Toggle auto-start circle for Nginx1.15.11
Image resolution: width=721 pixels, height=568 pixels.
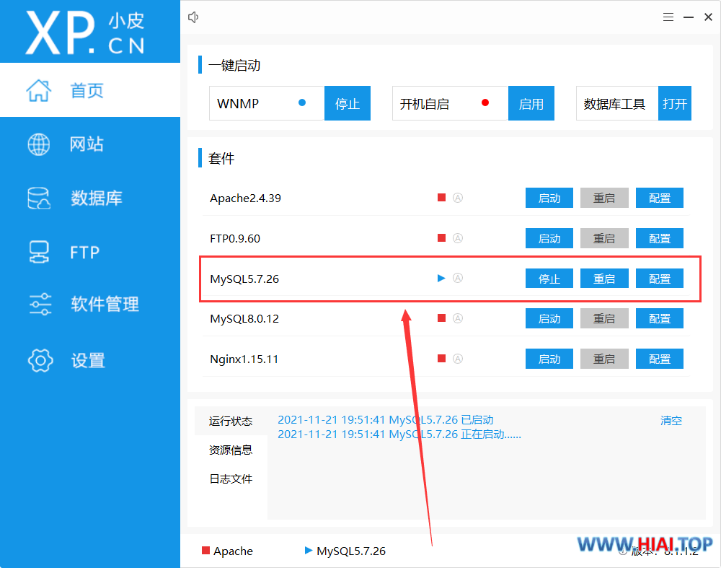coord(458,359)
